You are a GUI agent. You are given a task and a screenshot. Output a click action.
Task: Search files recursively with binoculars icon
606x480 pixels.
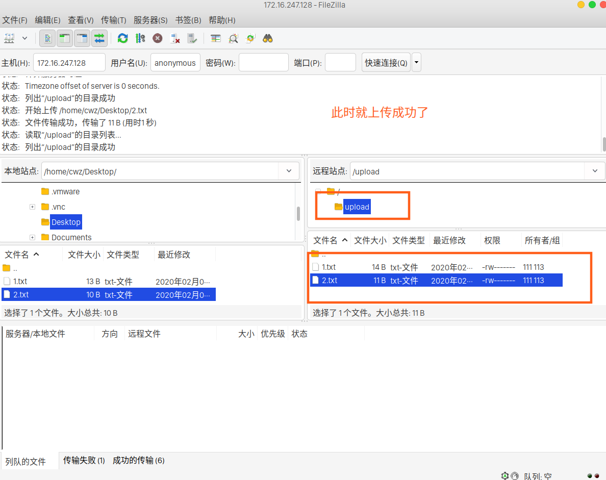[x=268, y=38]
